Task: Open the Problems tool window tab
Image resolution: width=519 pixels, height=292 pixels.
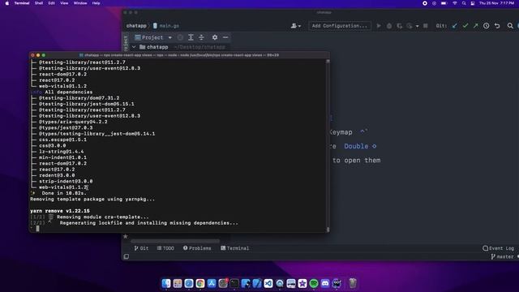Action: pos(197,248)
